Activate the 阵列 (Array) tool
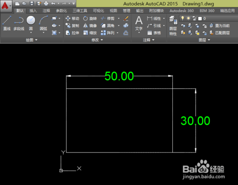Viewport: 238px width, 185px height. click(108, 33)
